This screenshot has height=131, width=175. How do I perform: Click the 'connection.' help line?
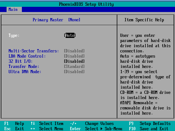point(132,51)
